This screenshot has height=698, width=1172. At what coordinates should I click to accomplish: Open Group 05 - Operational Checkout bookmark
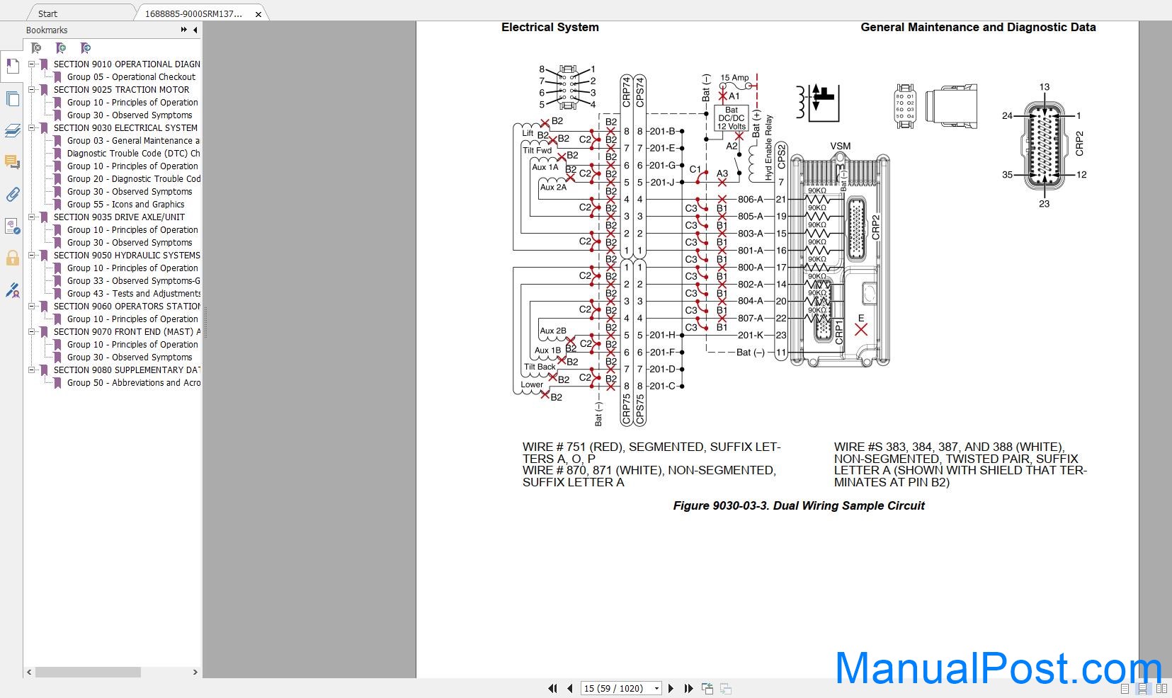131,76
